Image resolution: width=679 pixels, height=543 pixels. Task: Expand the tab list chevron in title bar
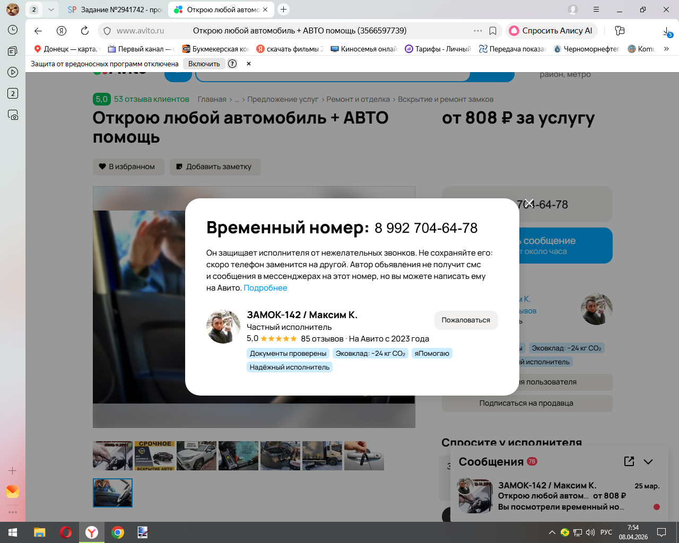tap(51, 10)
